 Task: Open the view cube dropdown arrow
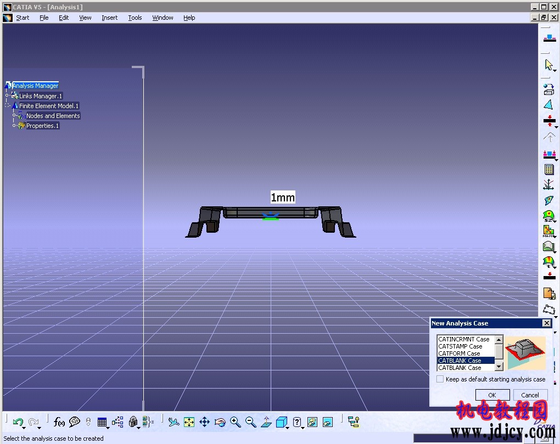click(288, 427)
